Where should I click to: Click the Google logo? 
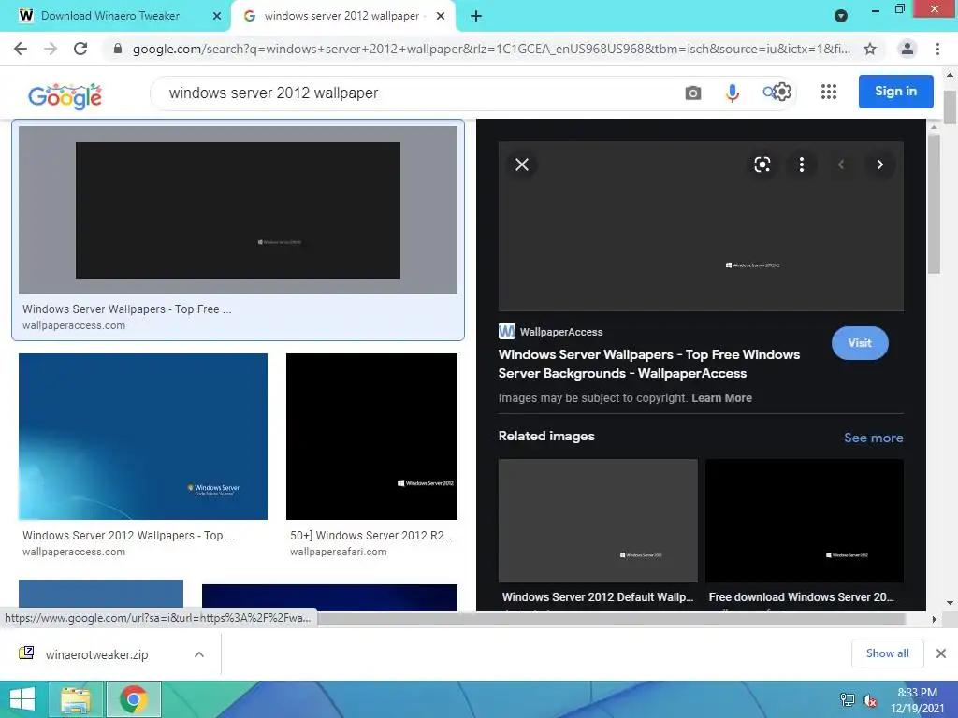65,96
